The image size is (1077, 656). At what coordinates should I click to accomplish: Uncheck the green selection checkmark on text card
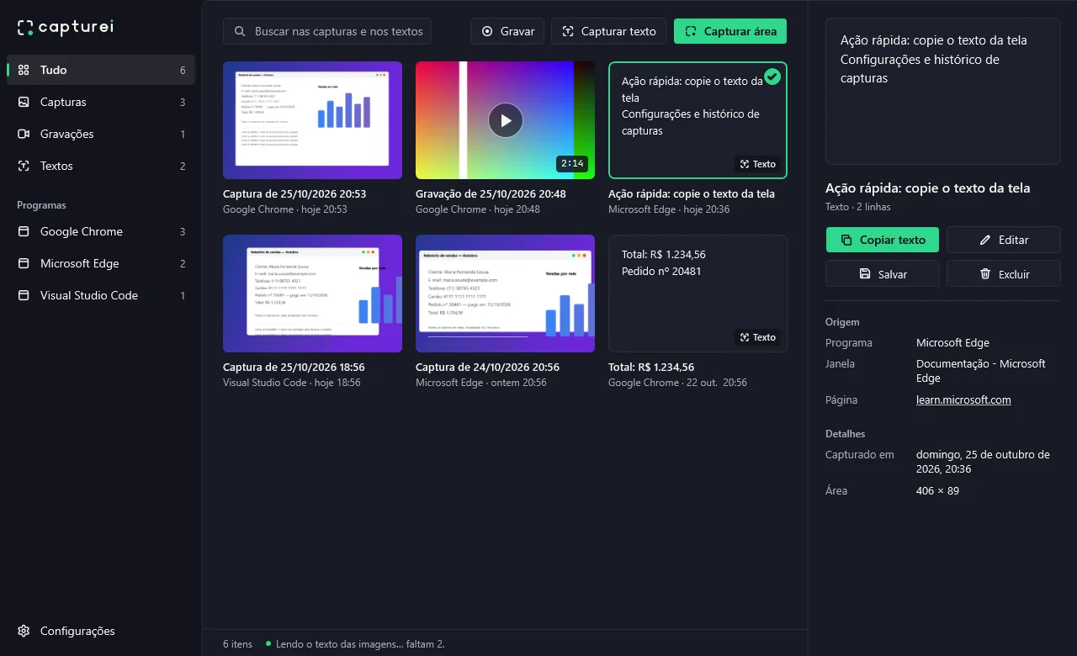pyautogui.click(x=772, y=77)
